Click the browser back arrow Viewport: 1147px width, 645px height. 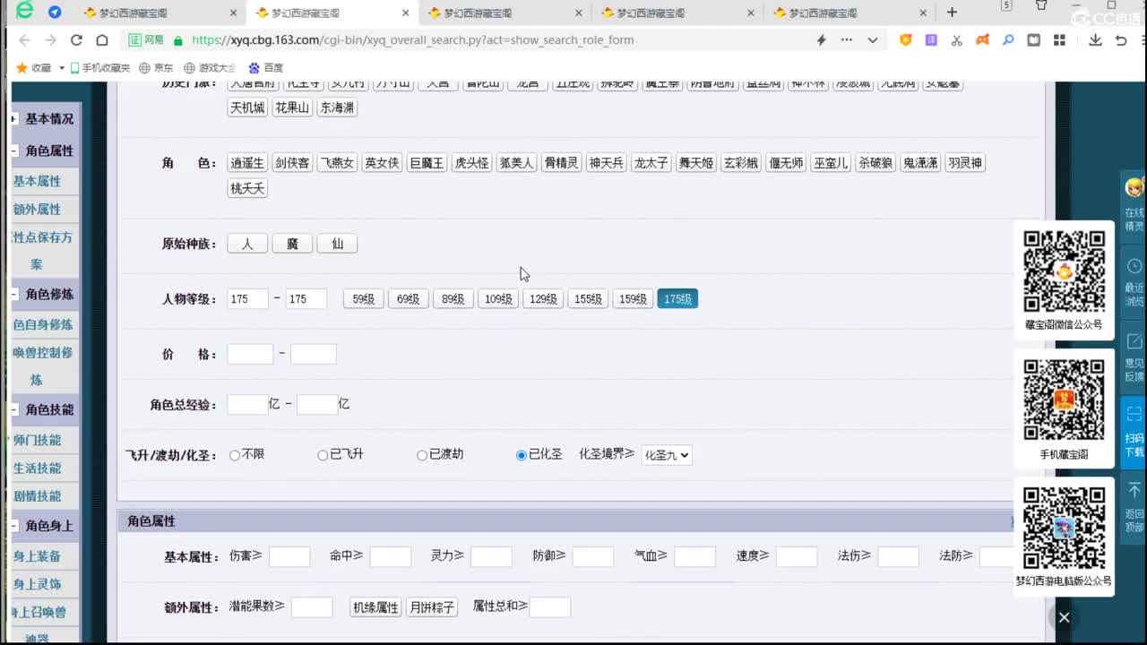(x=24, y=40)
